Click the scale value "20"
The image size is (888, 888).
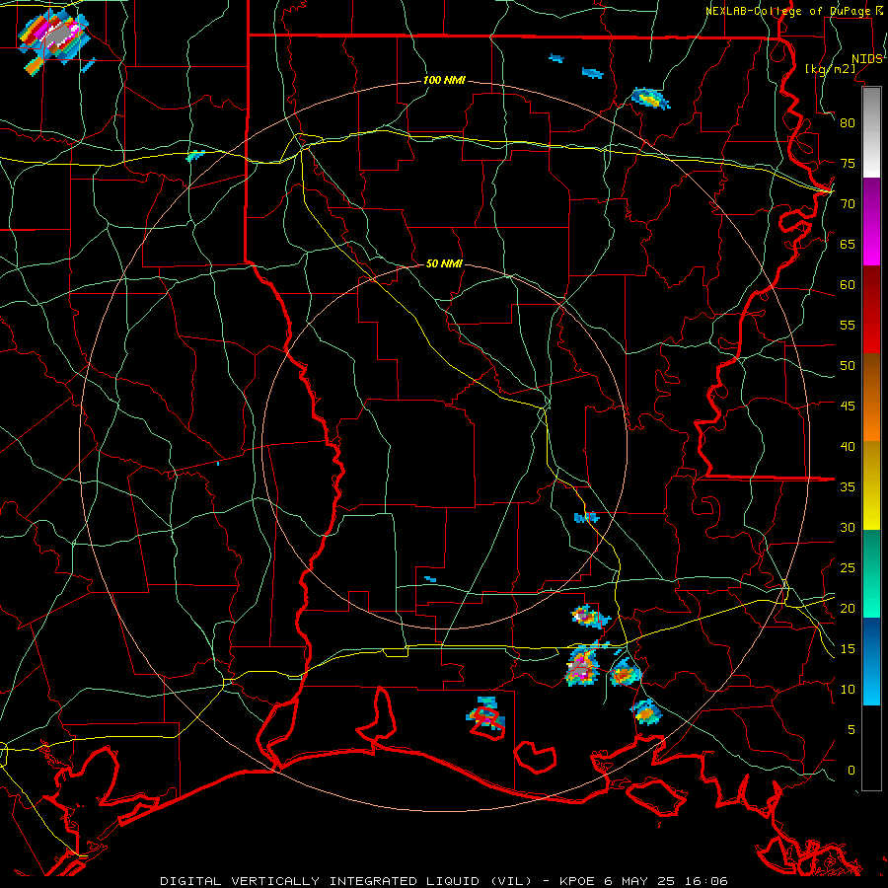click(x=848, y=608)
